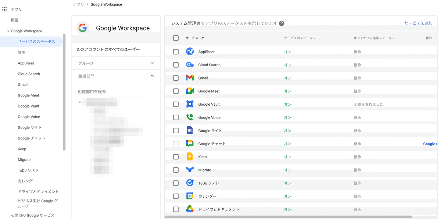Image resolution: width=441 pixels, height=219 pixels.
Task: Expand the グループ section chevron
Action: click(x=152, y=63)
